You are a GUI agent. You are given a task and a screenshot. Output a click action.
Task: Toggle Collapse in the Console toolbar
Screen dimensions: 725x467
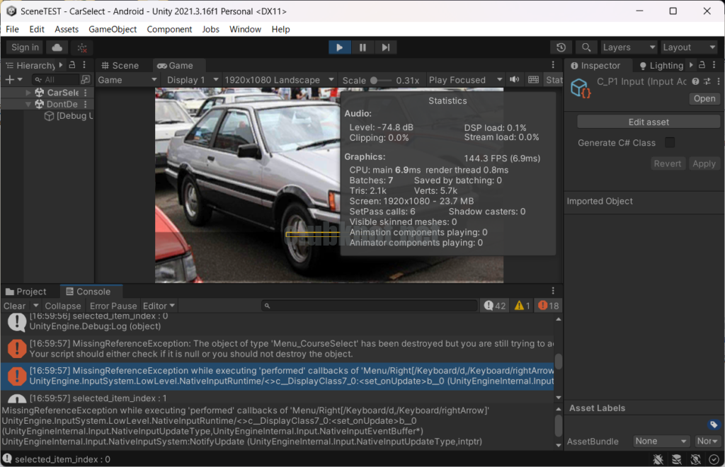tap(62, 306)
